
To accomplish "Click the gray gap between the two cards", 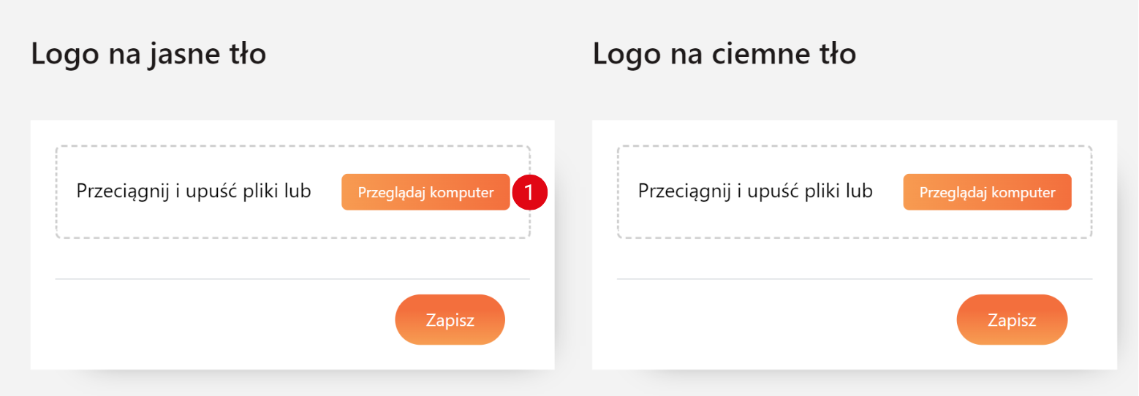I will click(573, 241).
